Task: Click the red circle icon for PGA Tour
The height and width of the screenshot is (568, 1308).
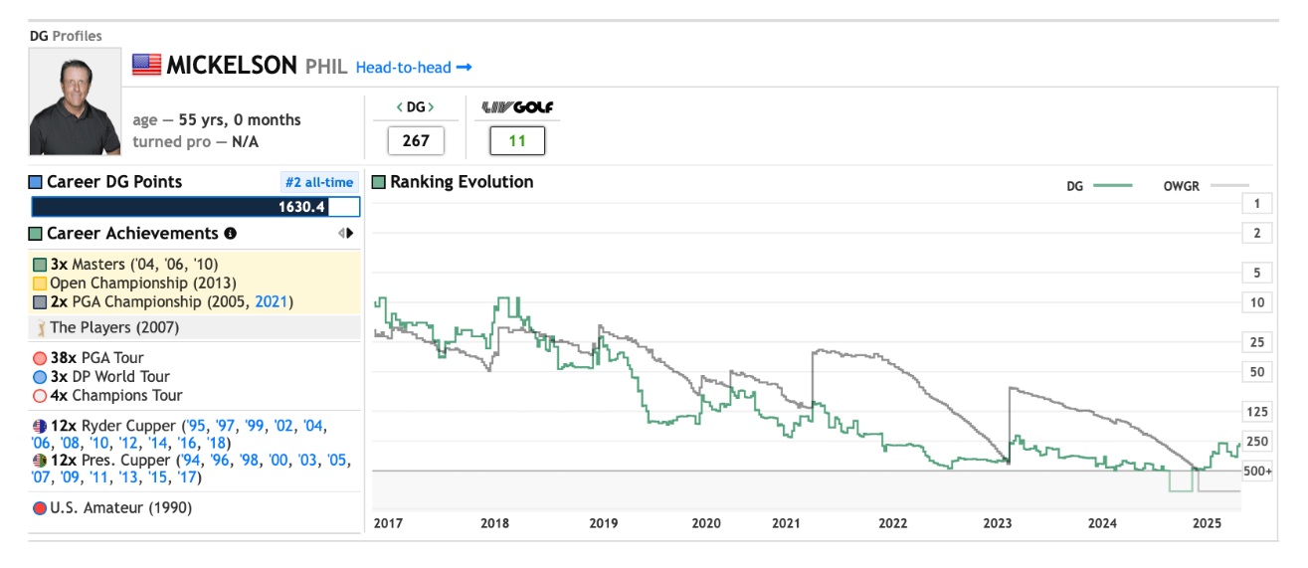Action: (40, 358)
